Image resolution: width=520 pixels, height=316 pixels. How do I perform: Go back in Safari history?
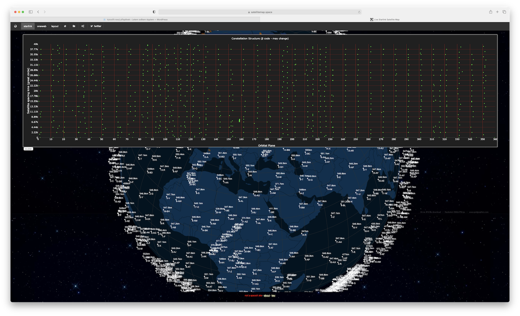[x=38, y=12]
